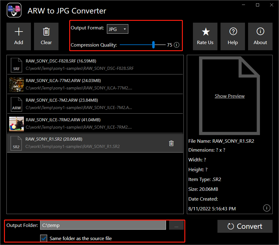The height and width of the screenshot is (245, 279).
Task: Toggle Same folder as the source file
Action: [x=44, y=238]
